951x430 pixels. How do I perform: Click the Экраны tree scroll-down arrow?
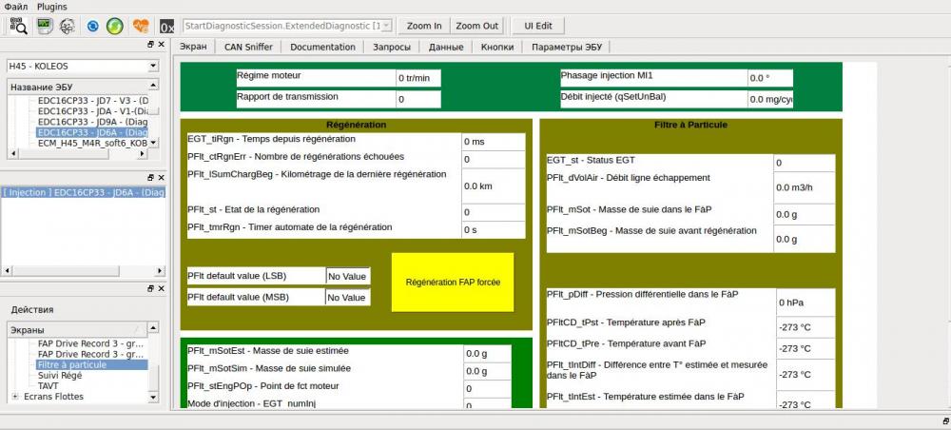tap(153, 397)
